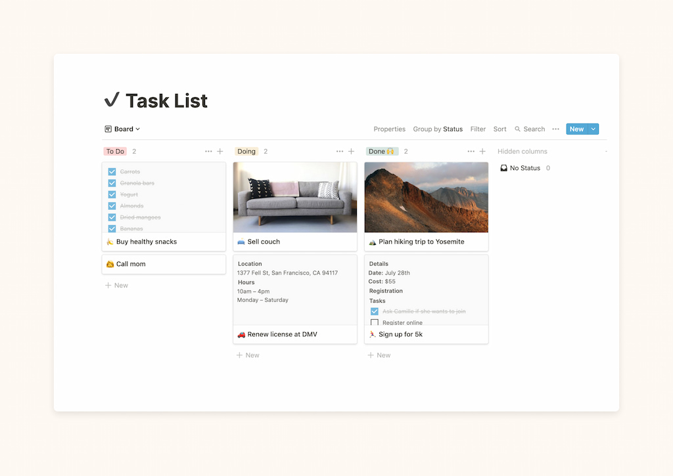
Task: Uncheck the Bananas checkbox
Action: (112, 228)
